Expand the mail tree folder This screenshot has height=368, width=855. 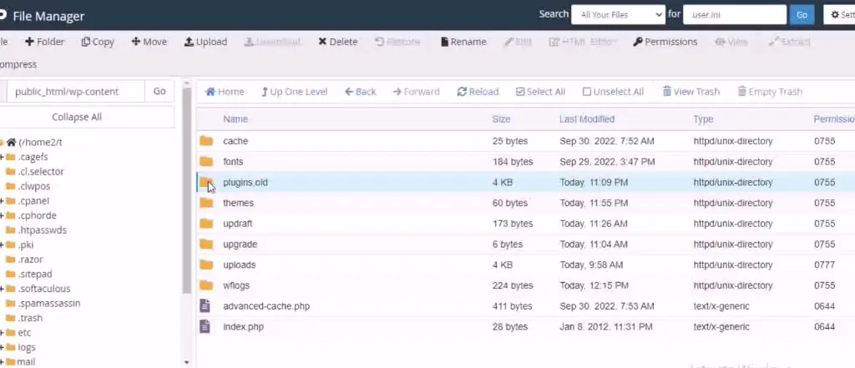point(3,362)
